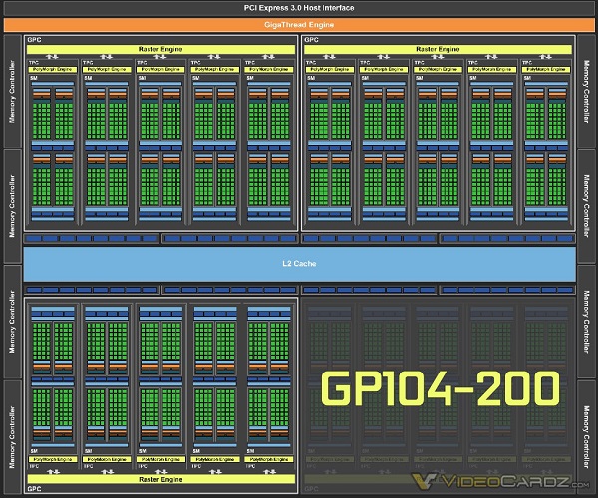This screenshot has width=598, height=498.
Task: Click the PCI Express 3.0 Host Interface bar
Action: (x=299, y=8)
